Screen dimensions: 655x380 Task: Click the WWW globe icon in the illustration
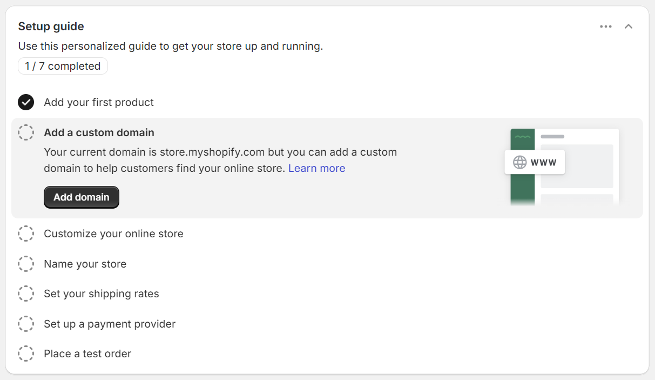pos(519,162)
